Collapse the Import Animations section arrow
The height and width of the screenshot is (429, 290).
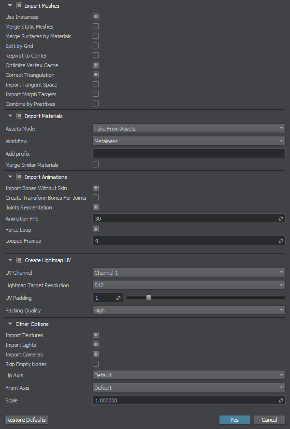point(10,177)
